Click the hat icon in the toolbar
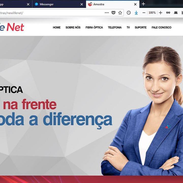Viewport: 183px width, 183px height. click(x=176, y=13)
